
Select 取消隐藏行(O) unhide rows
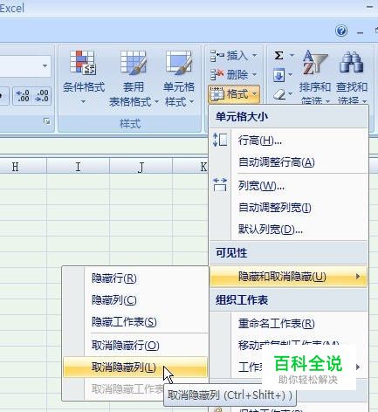[135, 346]
